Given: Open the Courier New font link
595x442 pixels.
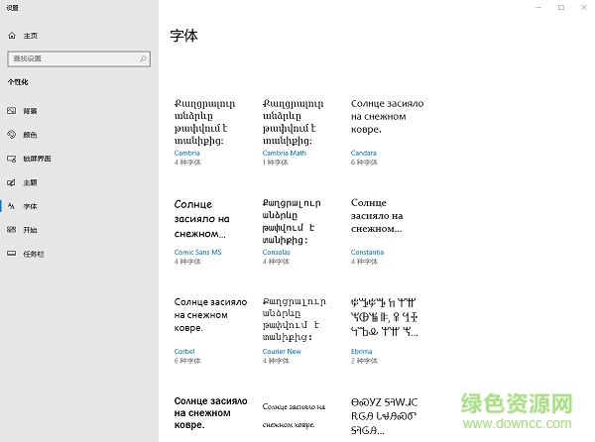Looking at the screenshot, I should click(282, 352).
